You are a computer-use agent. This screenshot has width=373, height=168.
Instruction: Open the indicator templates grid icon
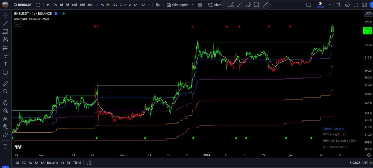click(200, 5)
